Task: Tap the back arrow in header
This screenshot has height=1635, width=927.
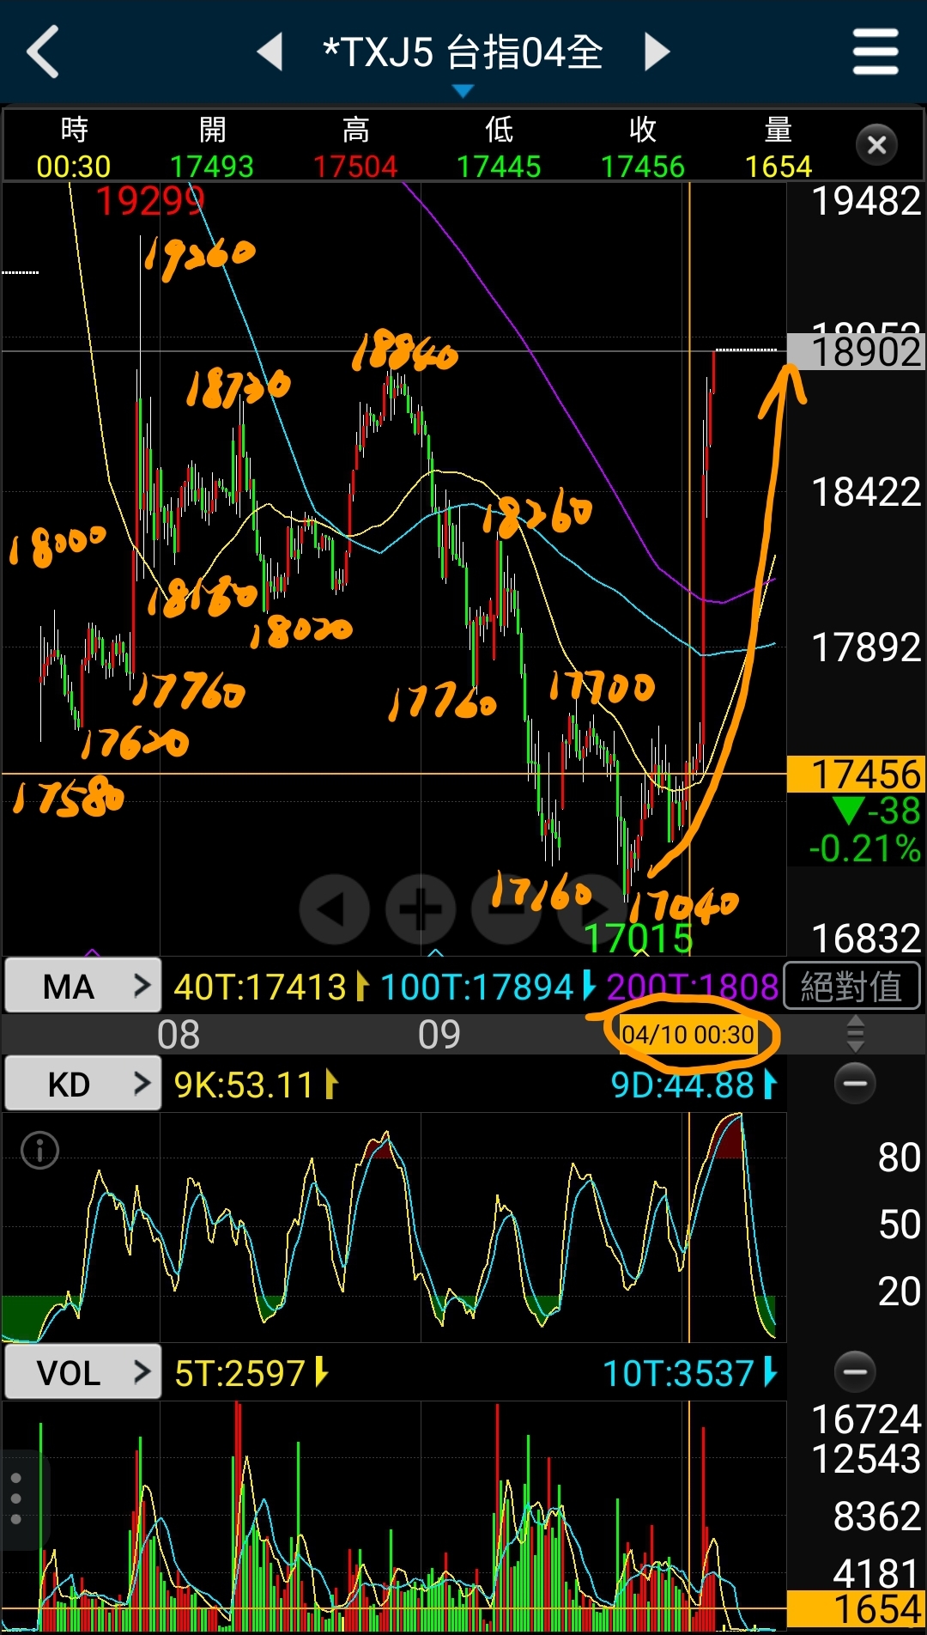Action: pyautogui.click(x=43, y=52)
